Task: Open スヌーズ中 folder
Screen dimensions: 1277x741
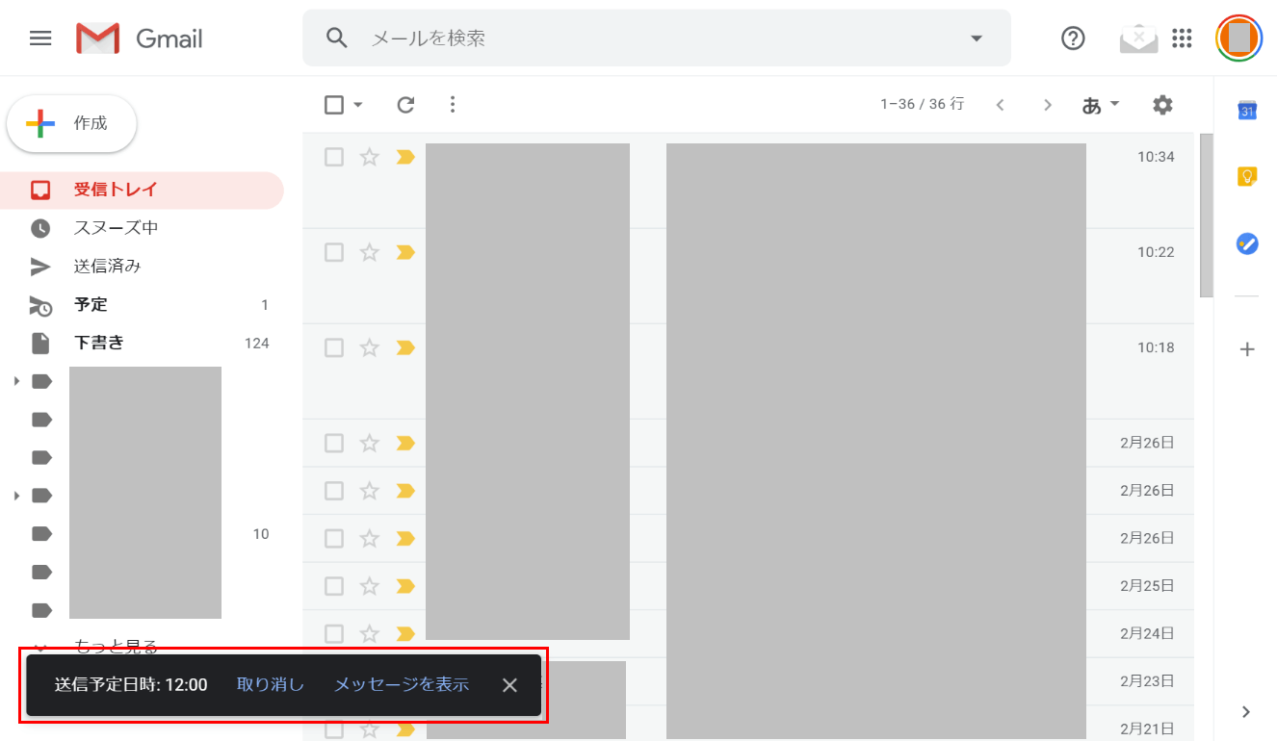Action: coord(143,228)
